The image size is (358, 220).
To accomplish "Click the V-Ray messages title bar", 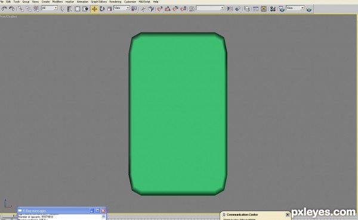I will point(55,210).
